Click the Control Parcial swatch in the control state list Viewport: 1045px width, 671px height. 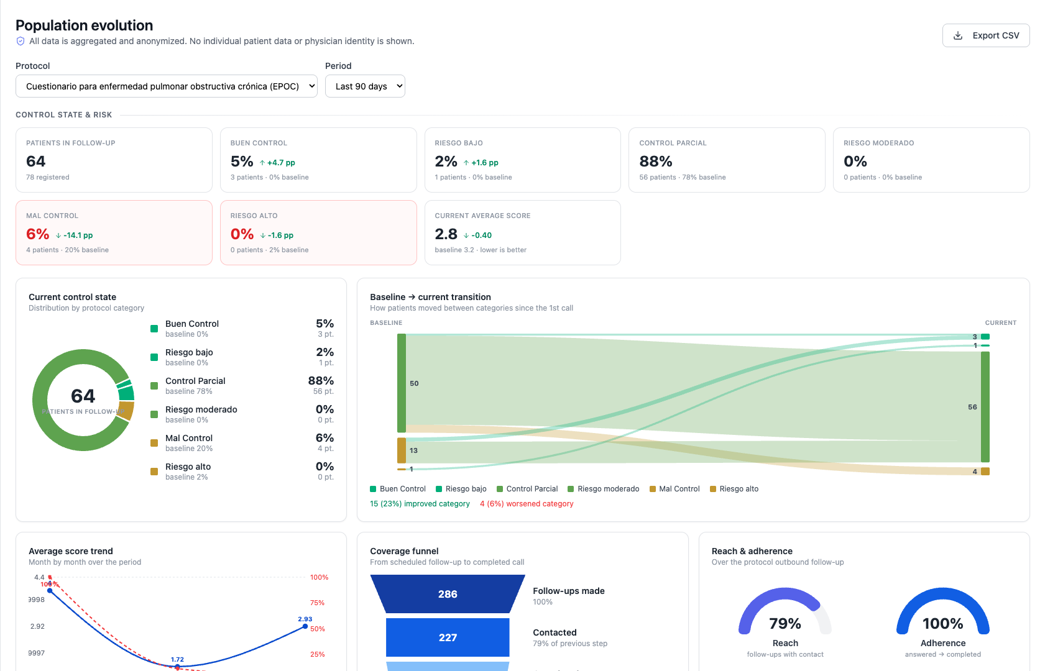pyautogui.click(x=154, y=386)
